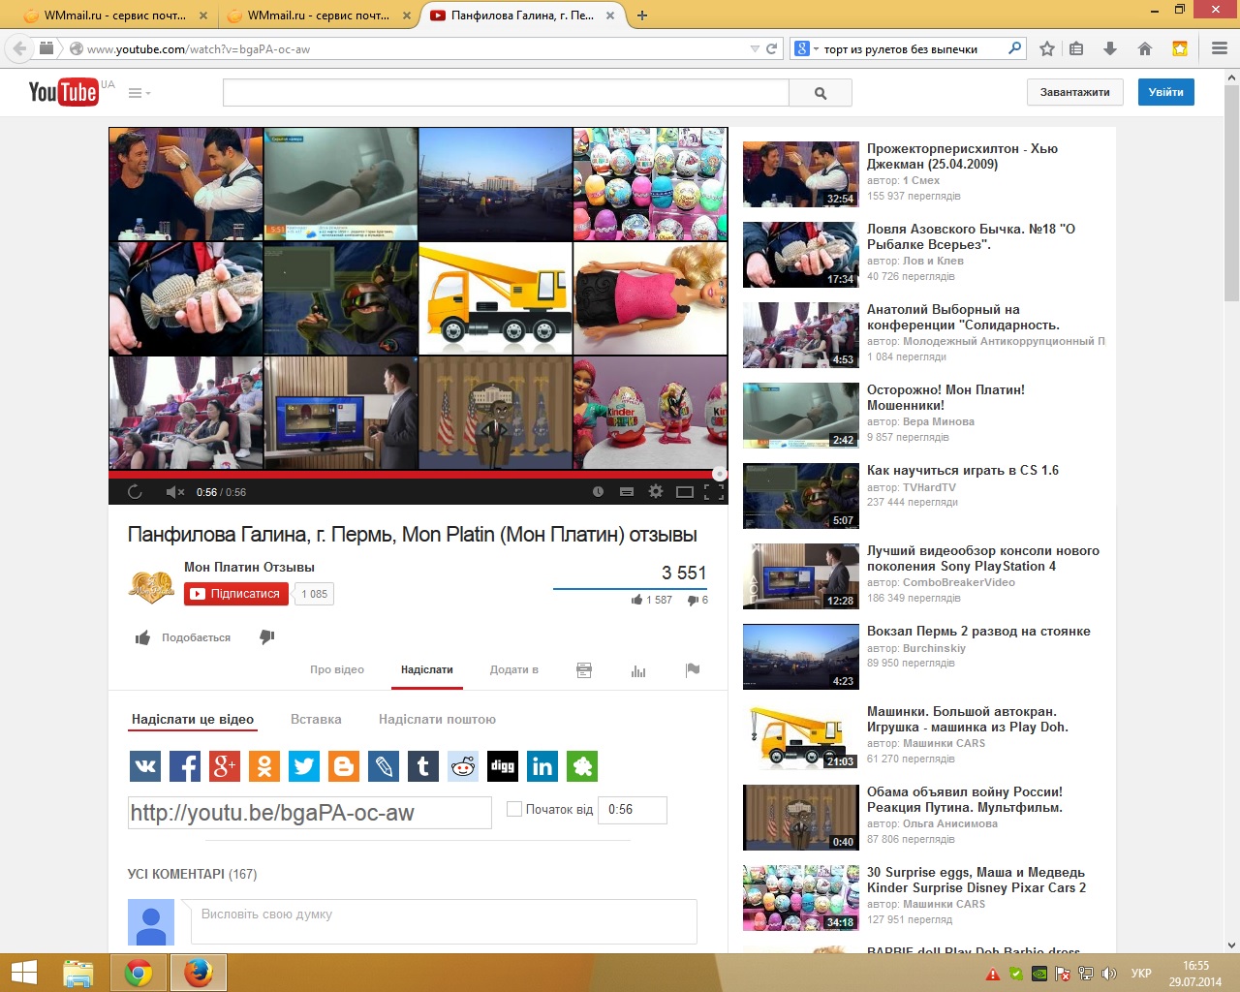This screenshot has height=992, width=1240.
Task: Switch to the first WMmail.ru tab
Action: [x=114, y=15]
